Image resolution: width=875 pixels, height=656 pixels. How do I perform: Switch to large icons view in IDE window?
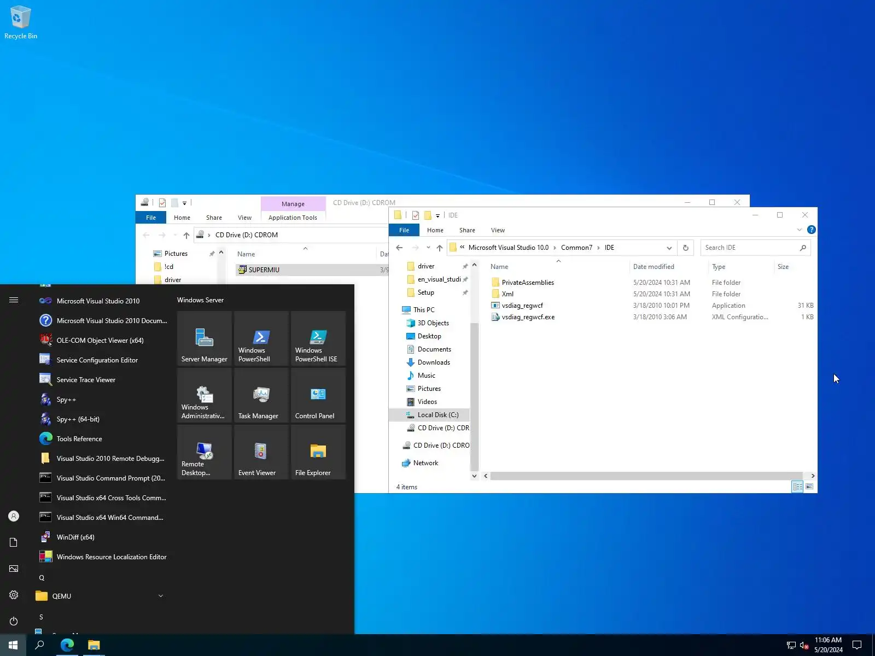click(x=809, y=487)
